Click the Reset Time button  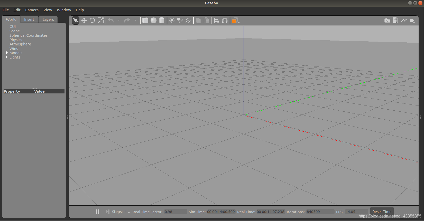click(x=382, y=212)
